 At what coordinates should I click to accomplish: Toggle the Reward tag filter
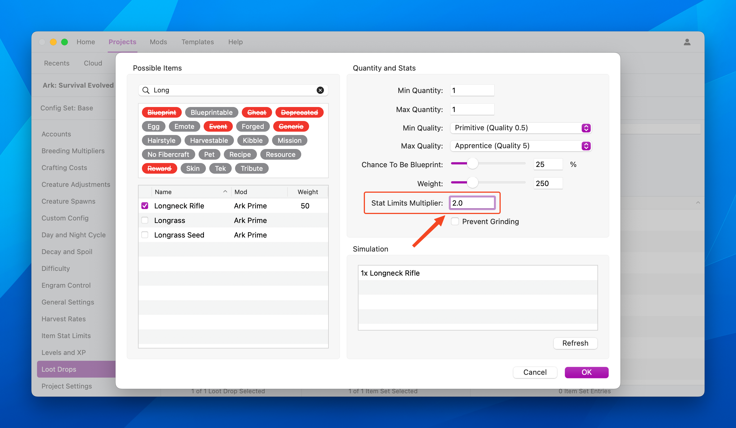[x=159, y=168]
